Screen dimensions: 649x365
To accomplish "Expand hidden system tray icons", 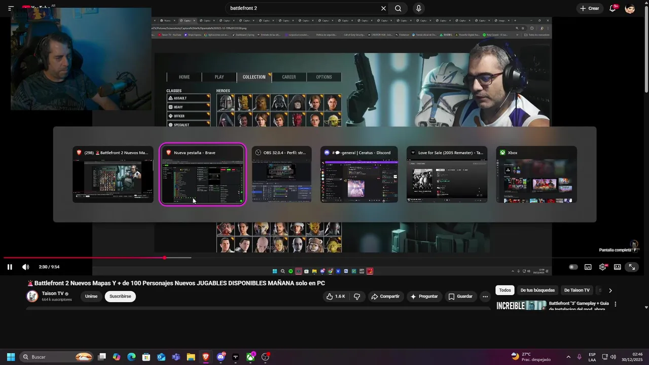I will [568, 357].
